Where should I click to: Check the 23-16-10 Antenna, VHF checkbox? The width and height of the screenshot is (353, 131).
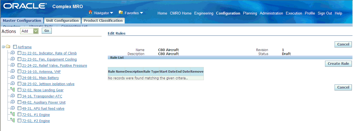[20, 72]
